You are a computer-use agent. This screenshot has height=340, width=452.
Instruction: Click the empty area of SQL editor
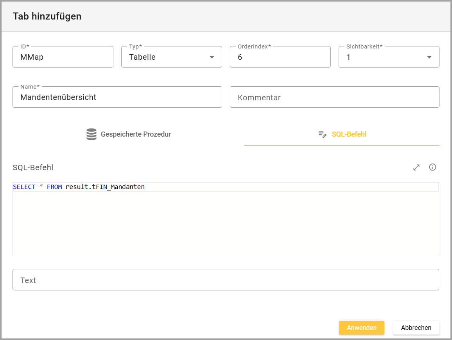click(x=226, y=226)
